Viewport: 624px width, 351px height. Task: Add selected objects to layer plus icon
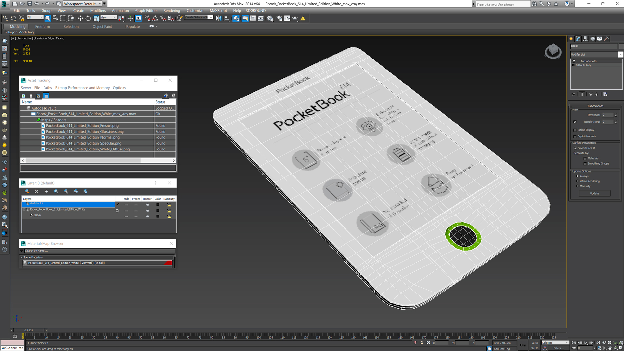(46, 191)
